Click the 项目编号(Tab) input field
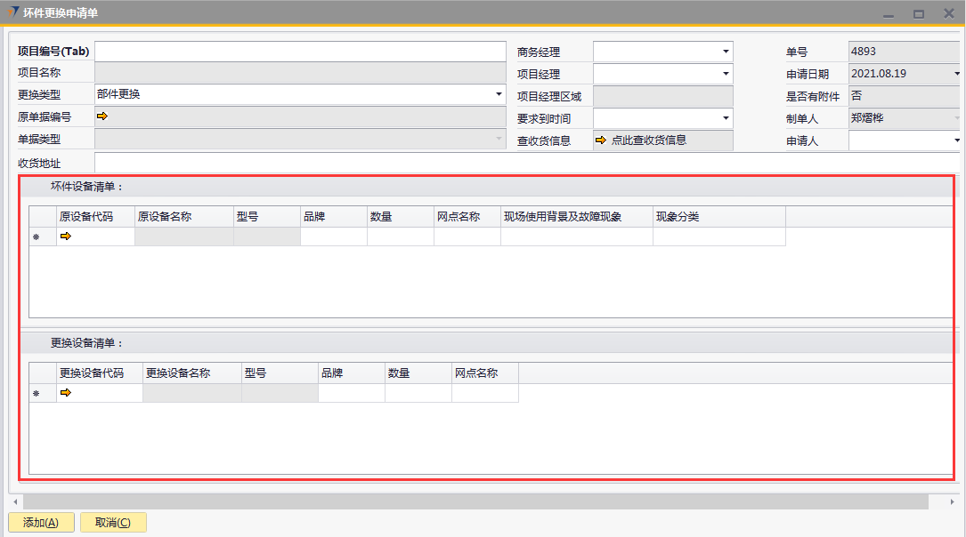This screenshot has height=537, width=966. point(299,52)
